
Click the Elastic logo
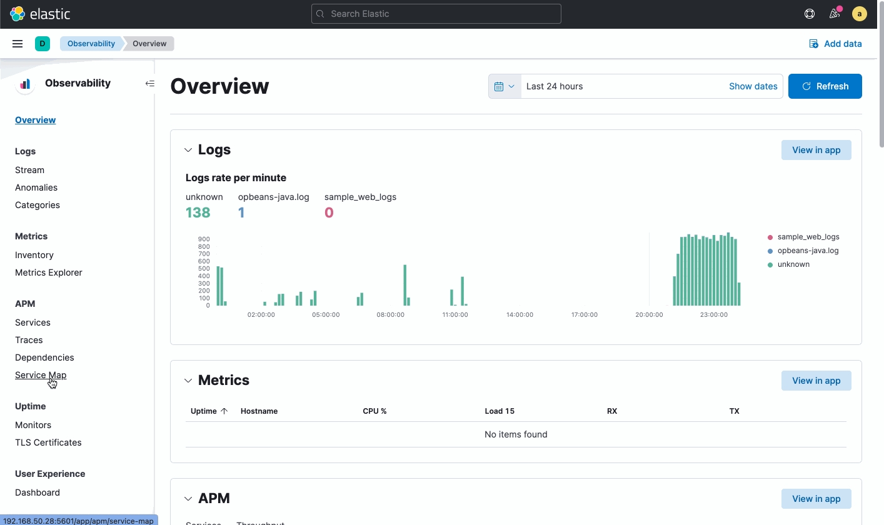click(40, 14)
